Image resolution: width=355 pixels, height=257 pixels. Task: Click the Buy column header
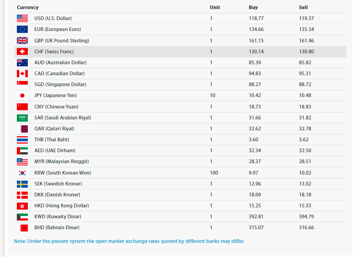[x=253, y=7]
